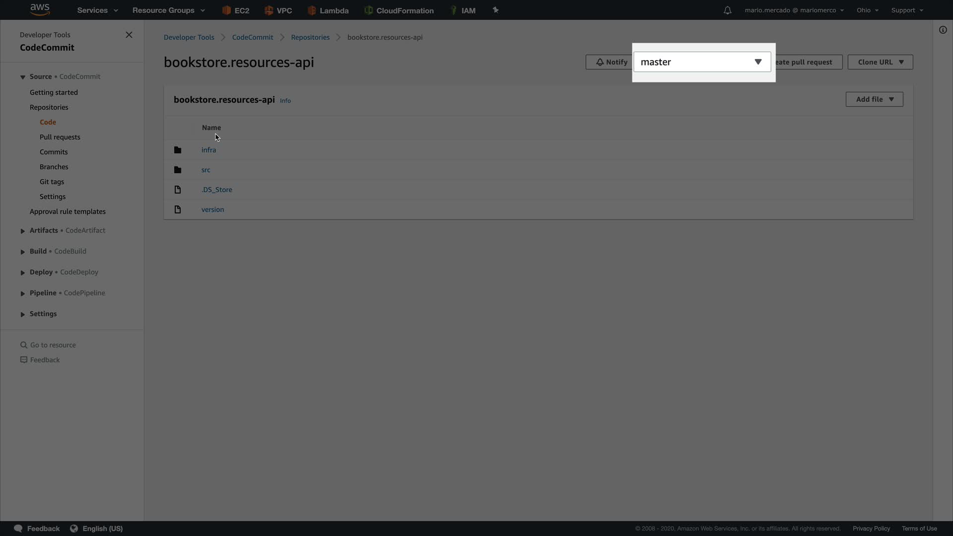Open the Add file dropdown

click(874, 99)
